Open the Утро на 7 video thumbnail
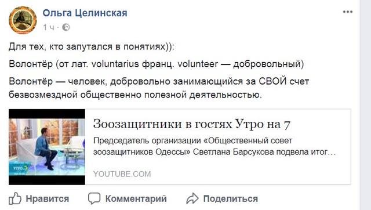This screenshot has height=210, width=371. click(x=47, y=147)
